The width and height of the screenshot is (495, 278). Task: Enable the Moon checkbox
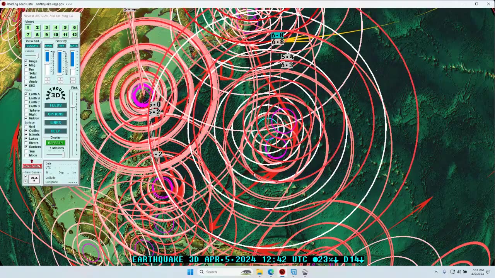[26, 155]
